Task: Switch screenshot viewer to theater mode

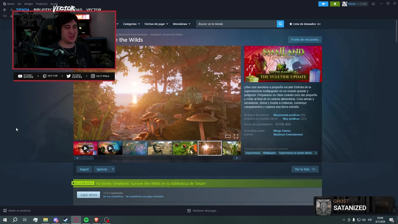Action: pyautogui.click(x=228, y=136)
